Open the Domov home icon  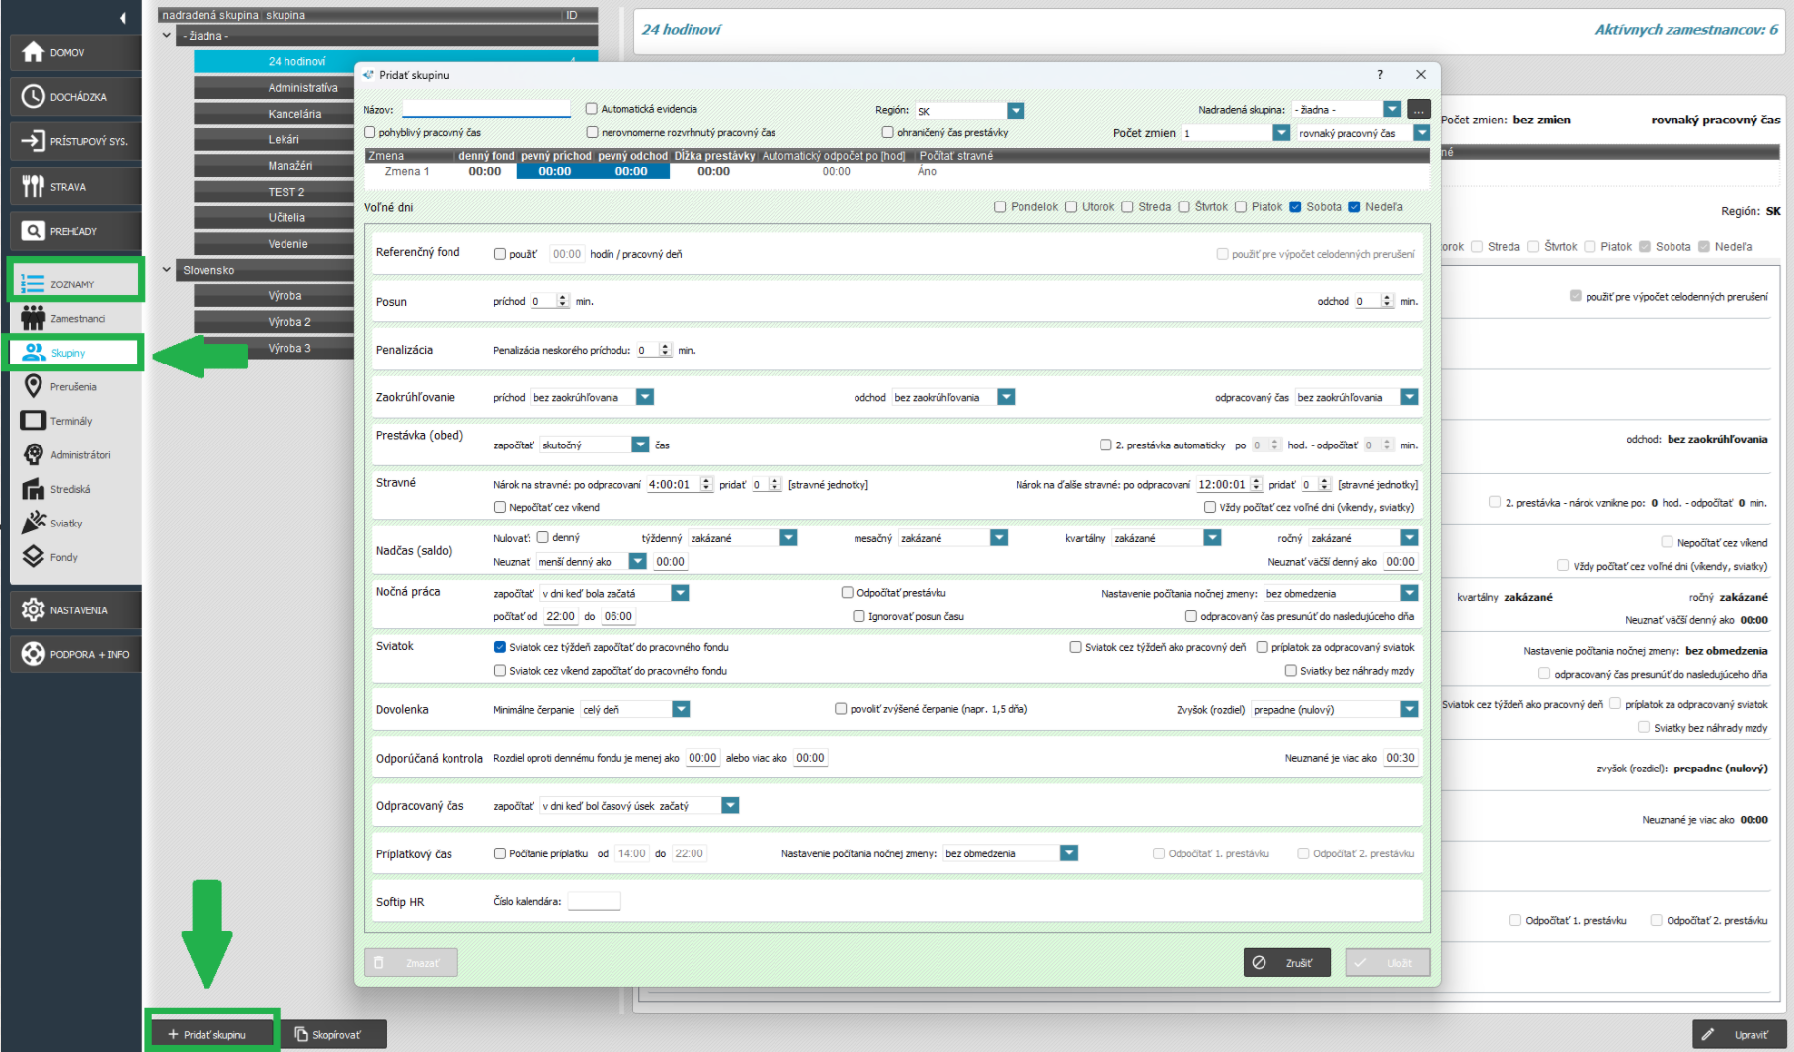click(34, 52)
